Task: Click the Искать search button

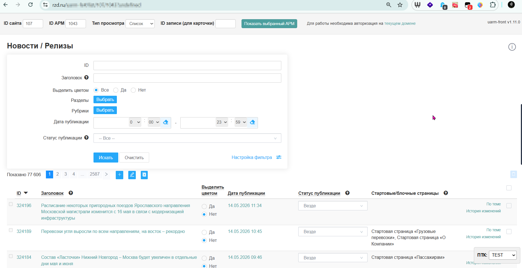Action: pos(106,158)
